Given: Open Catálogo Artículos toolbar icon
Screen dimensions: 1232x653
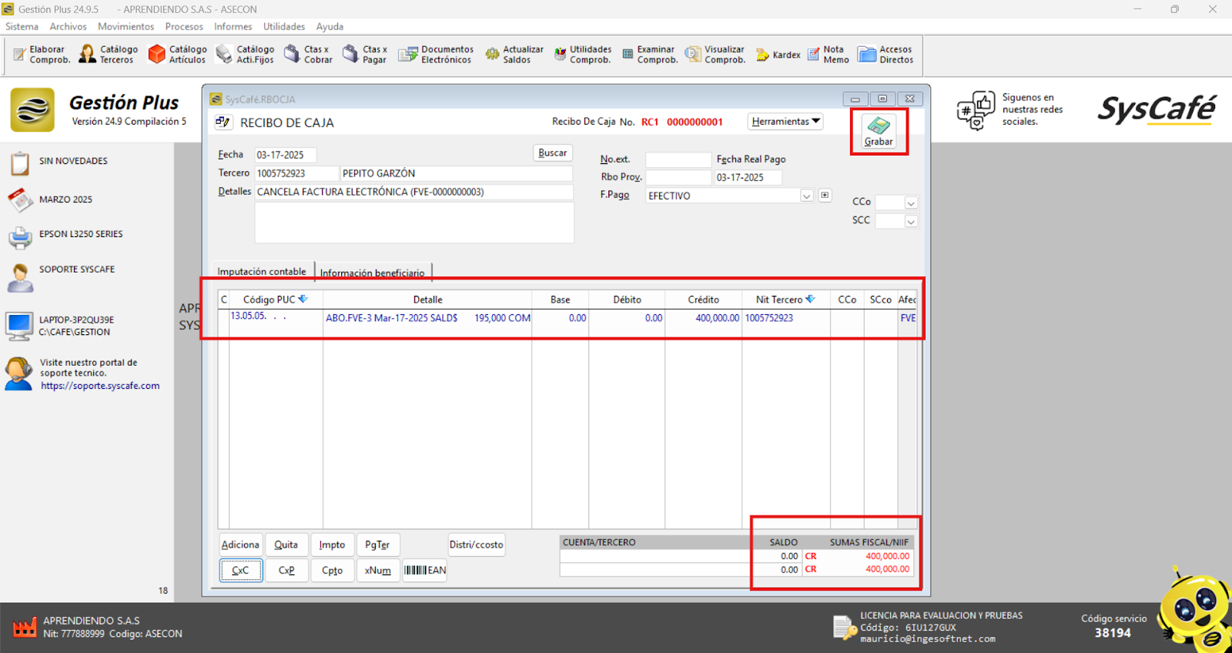Looking at the screenshot, I should coord(177,55).
